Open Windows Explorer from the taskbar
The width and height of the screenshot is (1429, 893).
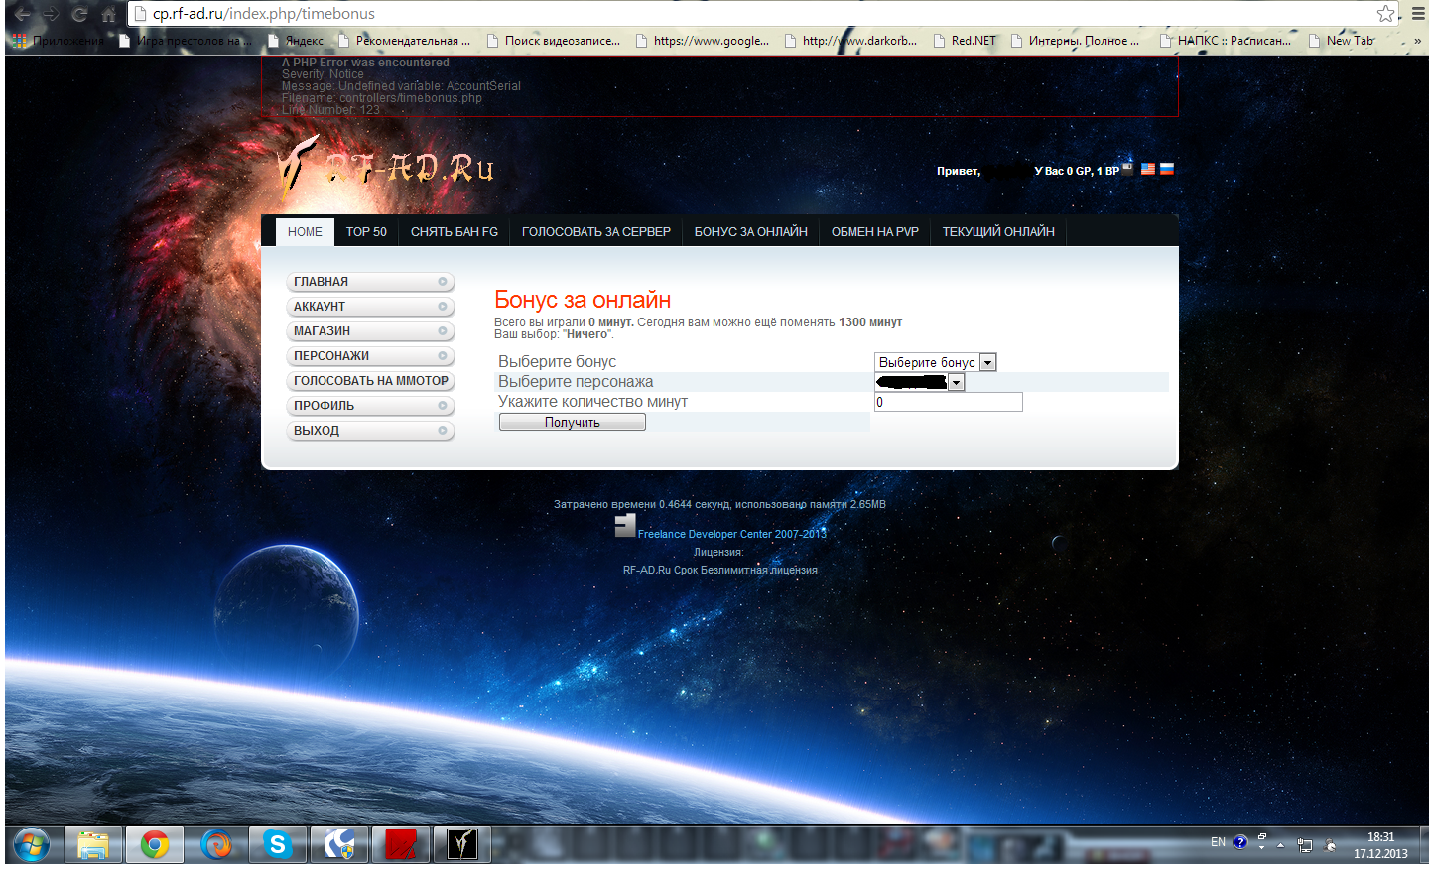point(93,845)
